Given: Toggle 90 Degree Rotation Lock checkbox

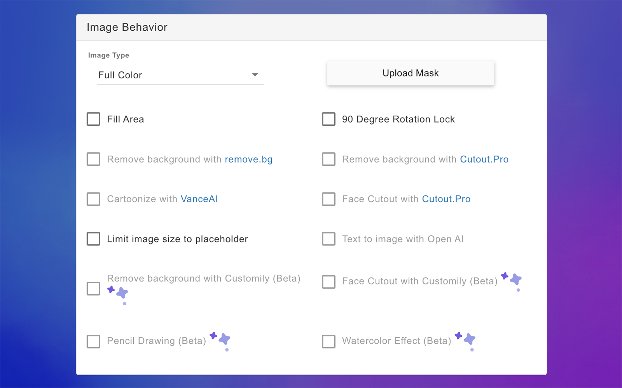Looking at the screenshot, I should [x=328, y=119].
